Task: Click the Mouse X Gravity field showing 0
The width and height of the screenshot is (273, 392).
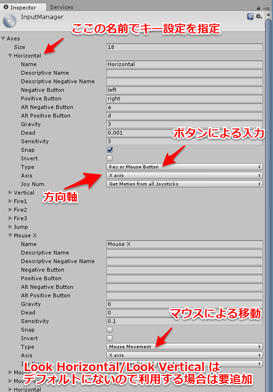Action: [x=184, y=304]
